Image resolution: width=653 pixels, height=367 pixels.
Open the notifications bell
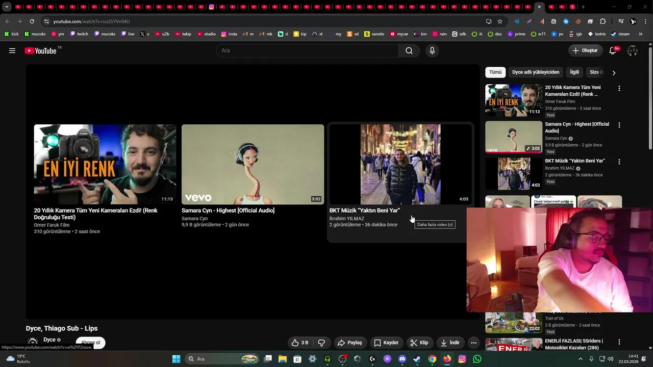tap(614, 50)
